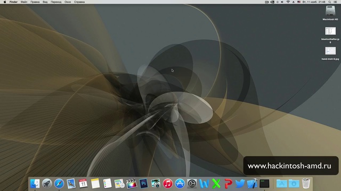Open Reminders list icon in Dock

107,184
